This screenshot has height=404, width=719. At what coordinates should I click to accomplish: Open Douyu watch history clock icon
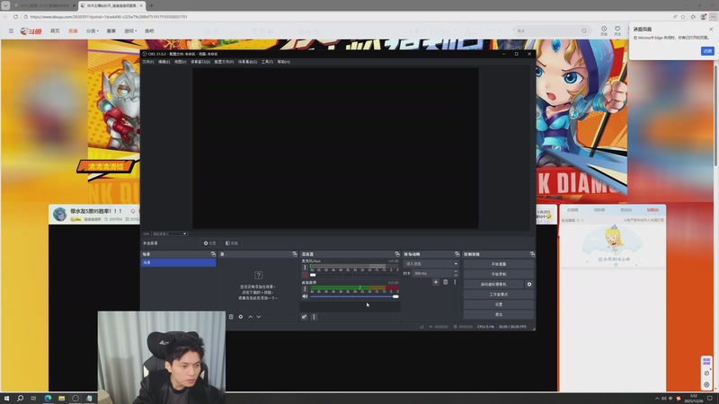tap(604, 31)
